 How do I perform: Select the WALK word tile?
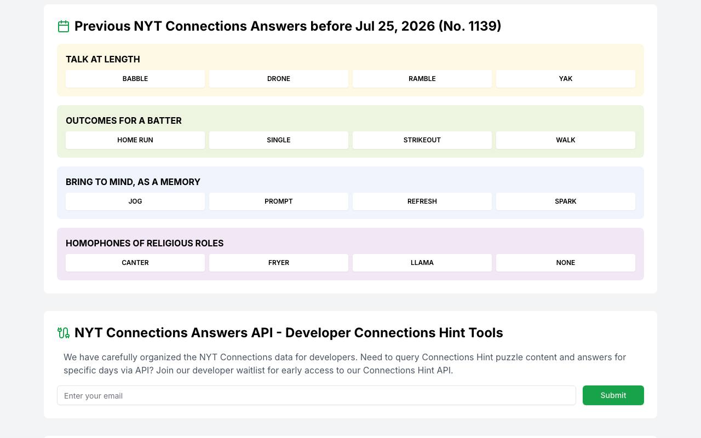[566, 140]
